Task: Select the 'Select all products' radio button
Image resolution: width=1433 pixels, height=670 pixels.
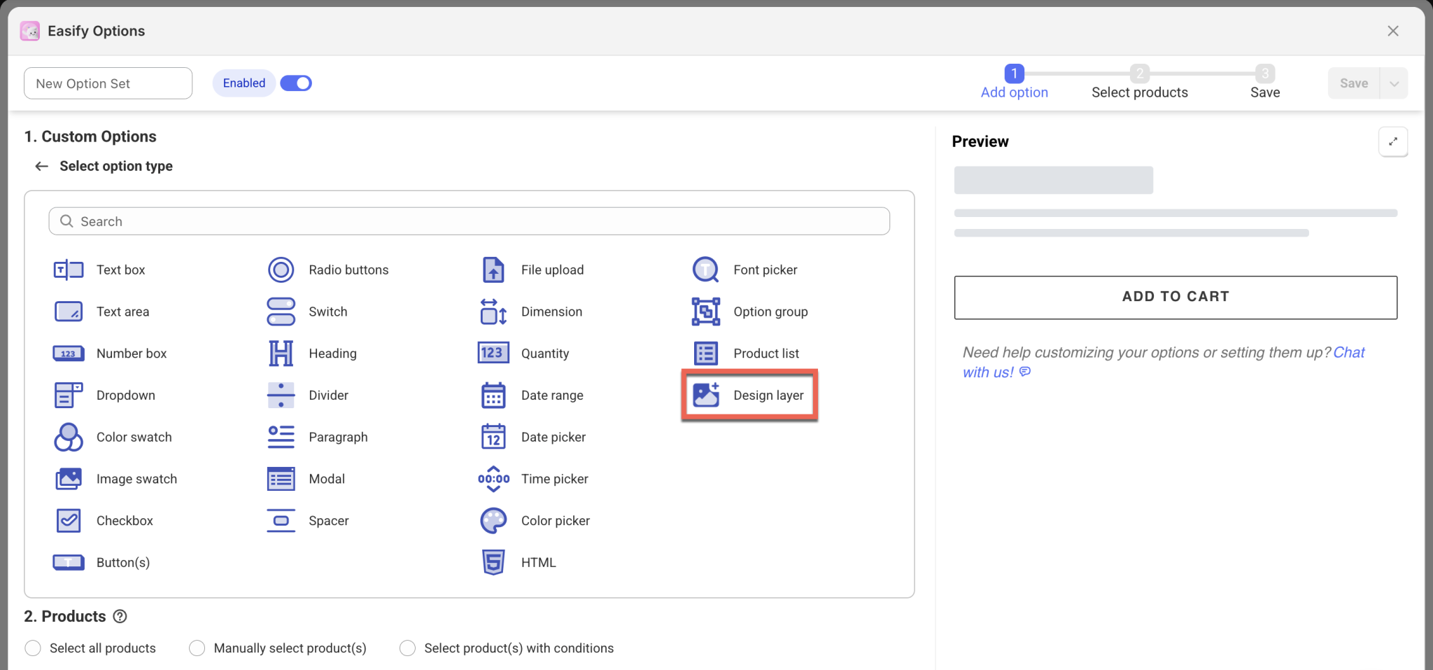Action: pos(33,648)
